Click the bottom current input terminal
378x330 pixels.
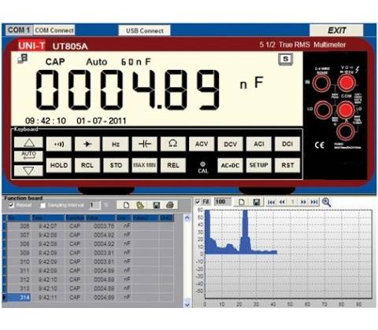(x=346, y=131)
